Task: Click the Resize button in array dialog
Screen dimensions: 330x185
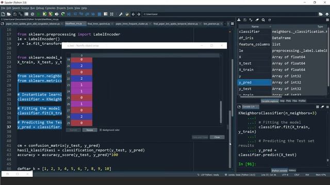Action: (x=90, y=130)
